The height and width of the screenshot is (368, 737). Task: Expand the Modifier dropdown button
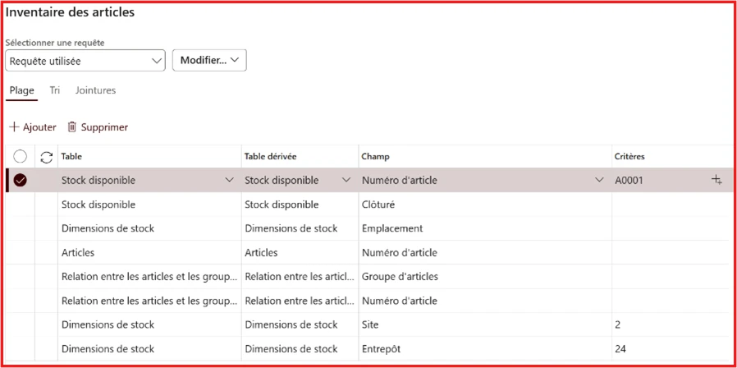tap(209, 61)
